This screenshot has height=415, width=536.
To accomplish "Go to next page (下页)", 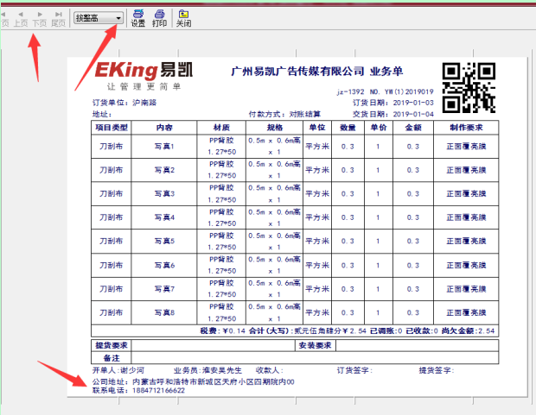I will click(x=39, y=19).
